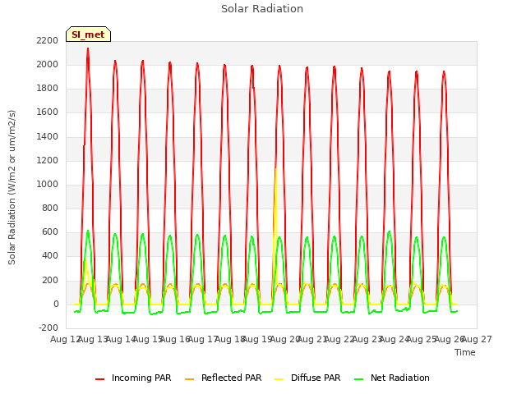This screenshot has height=394, width=526.
Task: Click the Reflected PAR orange legend swatch
Action: [x=190, y=379]
